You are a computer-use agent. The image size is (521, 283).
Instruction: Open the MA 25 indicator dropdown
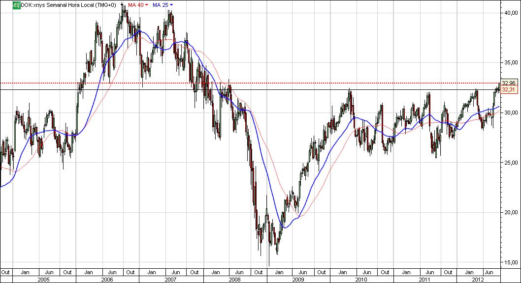[x=171, y=5]
